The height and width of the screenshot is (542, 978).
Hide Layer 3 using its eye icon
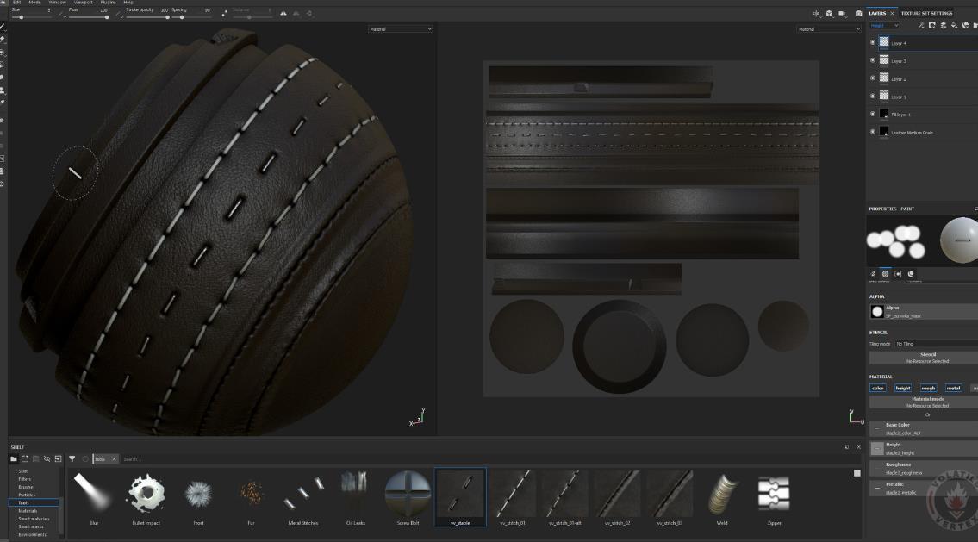(x=872, y=60)
